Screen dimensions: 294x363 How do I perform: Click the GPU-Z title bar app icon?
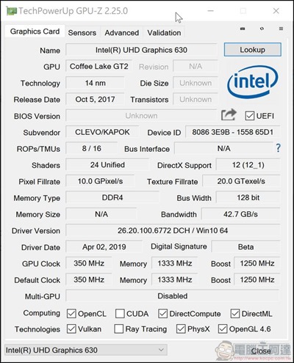coord(11,11)
